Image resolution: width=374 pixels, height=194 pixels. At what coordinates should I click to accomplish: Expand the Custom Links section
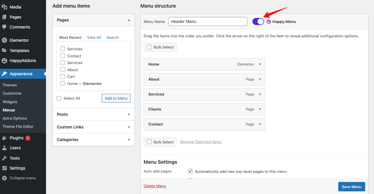click(93, 127)
